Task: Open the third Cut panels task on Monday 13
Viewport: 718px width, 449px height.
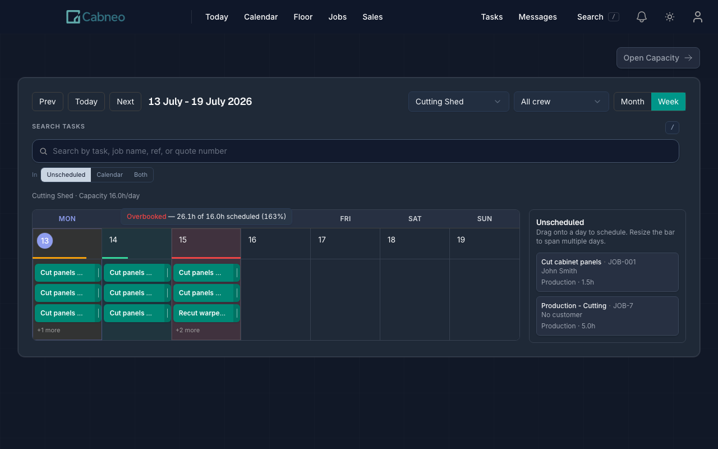Action: click(68, 313)
